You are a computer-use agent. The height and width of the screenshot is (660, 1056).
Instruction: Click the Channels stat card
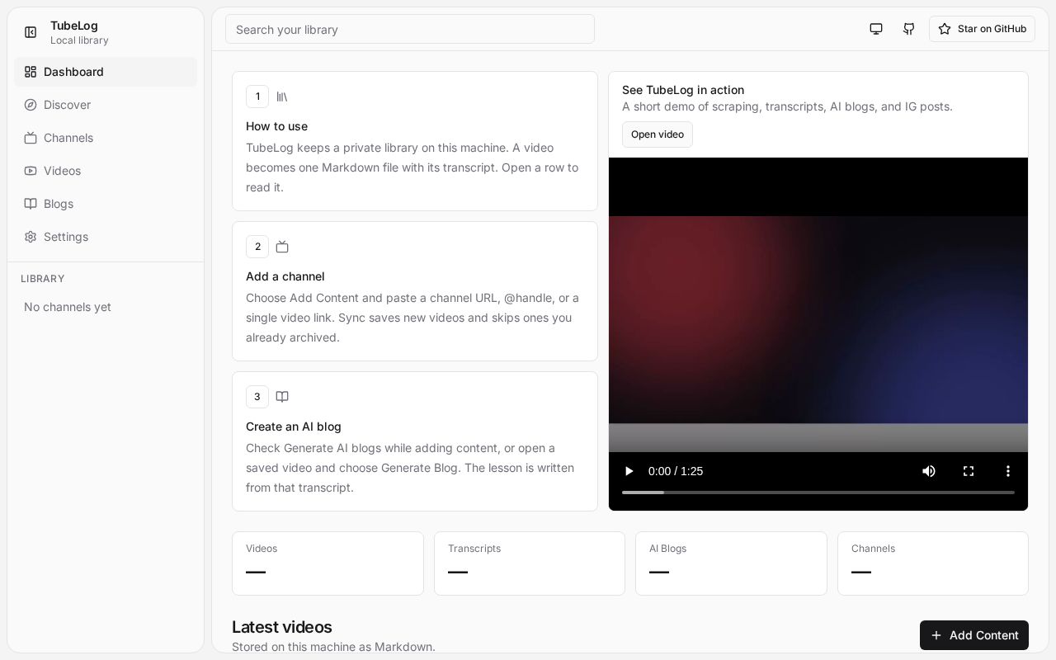pyautogui.click(x=933, y=563)
